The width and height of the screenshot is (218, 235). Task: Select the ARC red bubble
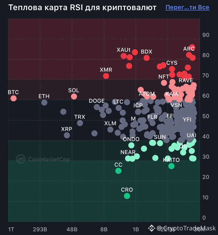pyautogui.click(x=189, y=55)
